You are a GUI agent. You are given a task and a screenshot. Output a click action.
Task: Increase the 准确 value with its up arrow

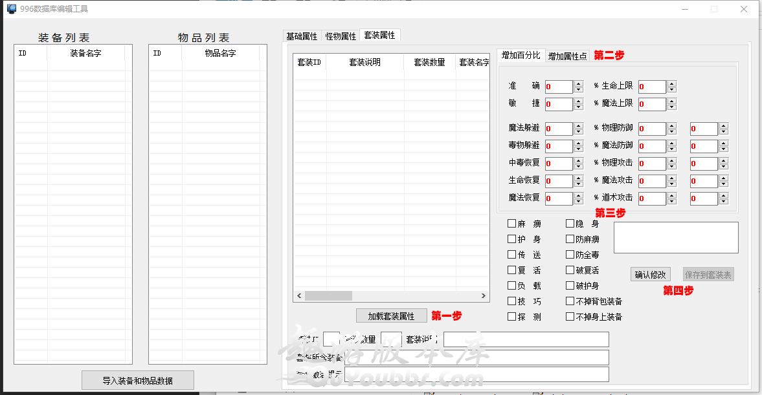578,83
